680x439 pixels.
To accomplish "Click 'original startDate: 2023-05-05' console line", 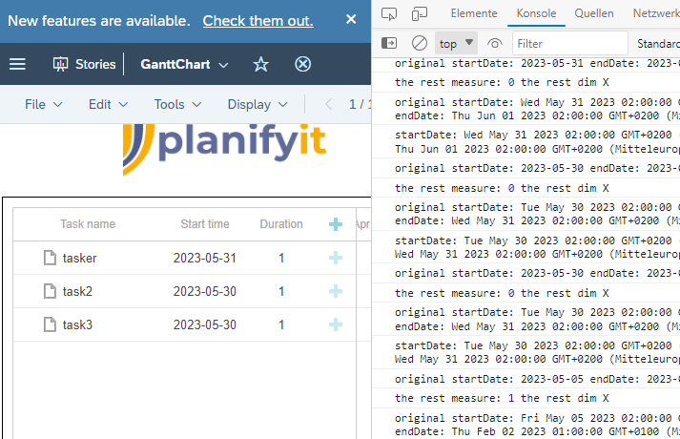I will point(526,379).
